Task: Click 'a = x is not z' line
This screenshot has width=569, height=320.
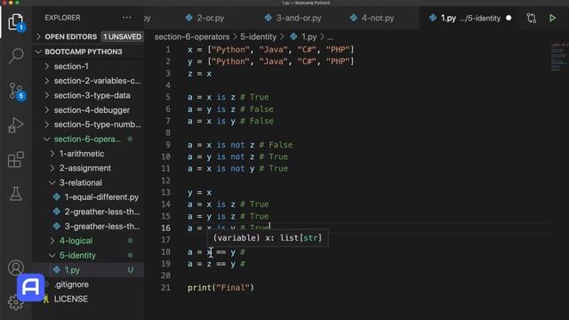Action: [x=240, y=145]
